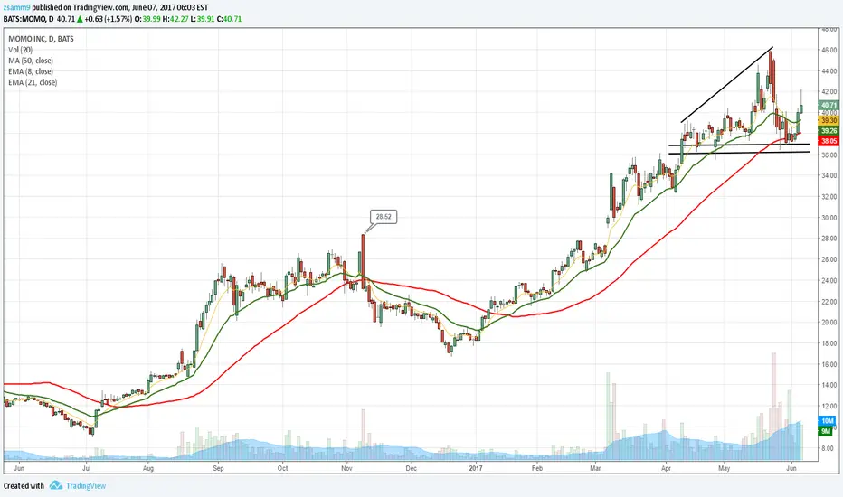Click the Apr label on time axis
Viewport: 843px width, 497px height.
[666, 468]
